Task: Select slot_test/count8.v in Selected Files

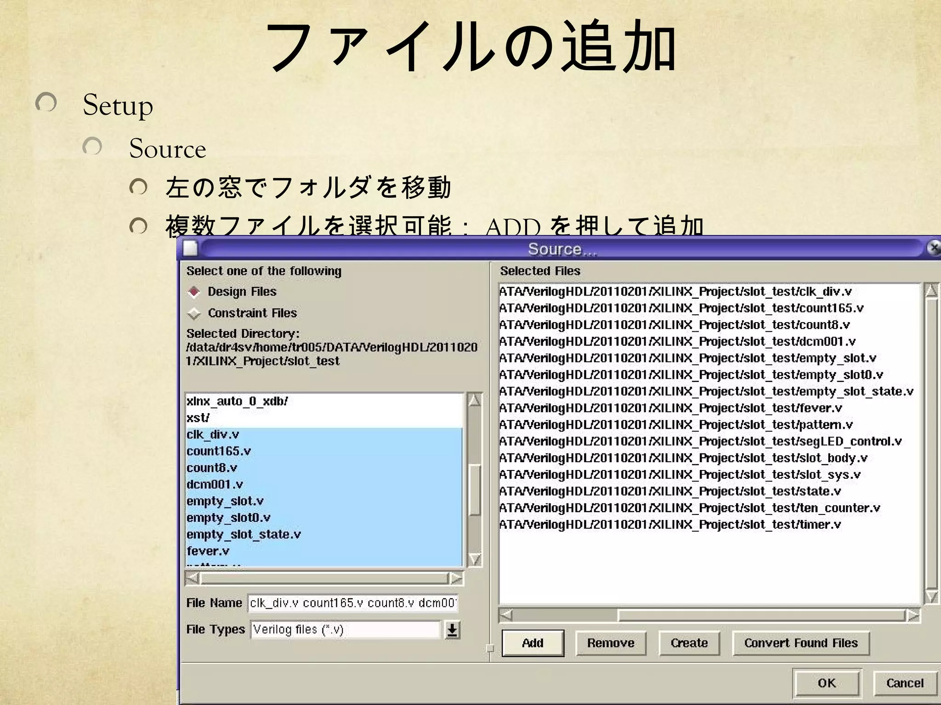Action: (710, 325)
